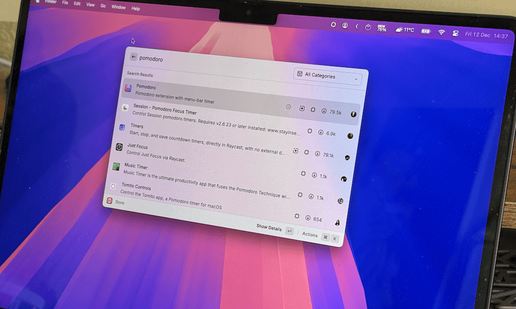Click the chevron arrow of All Categories

pos(356,79)
